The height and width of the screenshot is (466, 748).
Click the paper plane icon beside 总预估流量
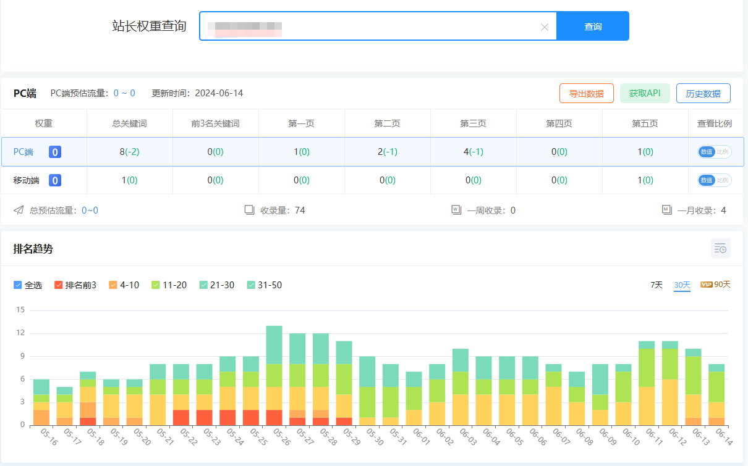coord(19,210)
